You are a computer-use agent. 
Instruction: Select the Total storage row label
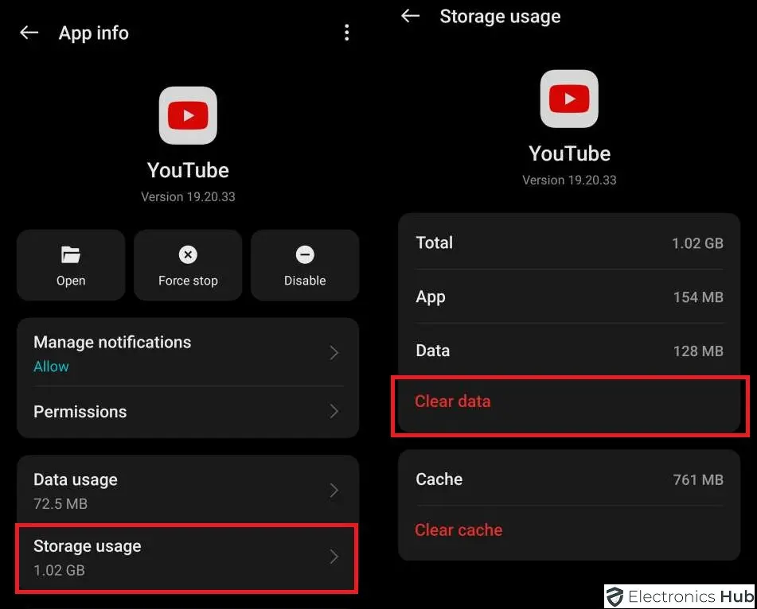coord(434,242)
